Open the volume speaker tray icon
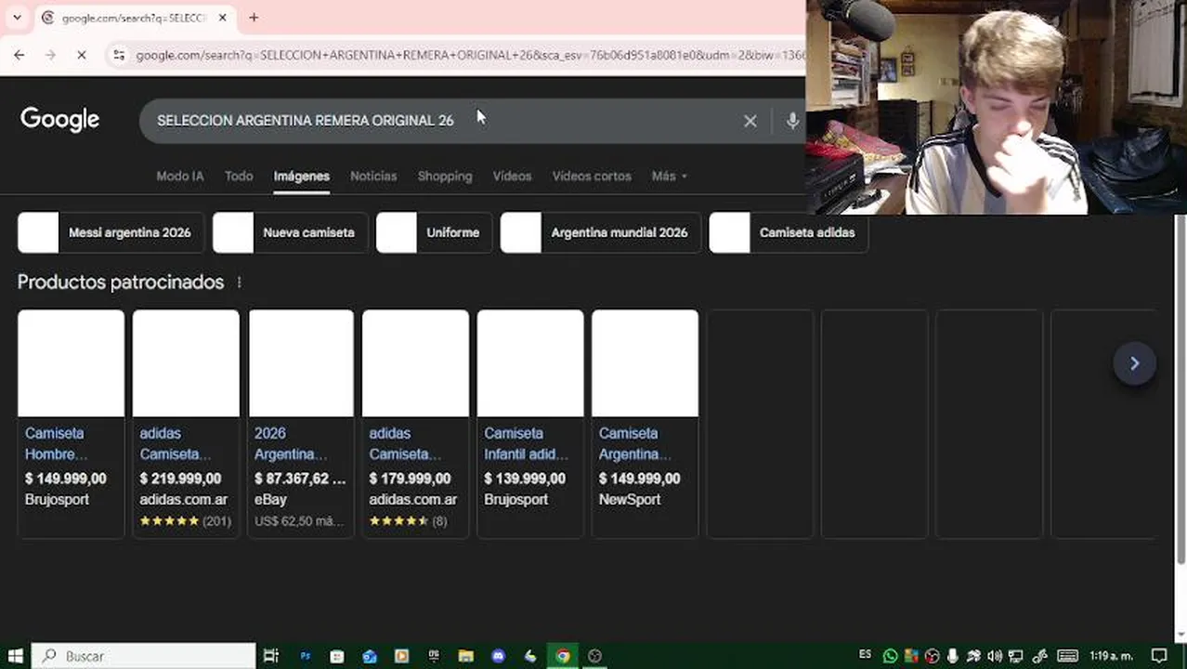Screen dimensions: 1187x669 (995, 656)
